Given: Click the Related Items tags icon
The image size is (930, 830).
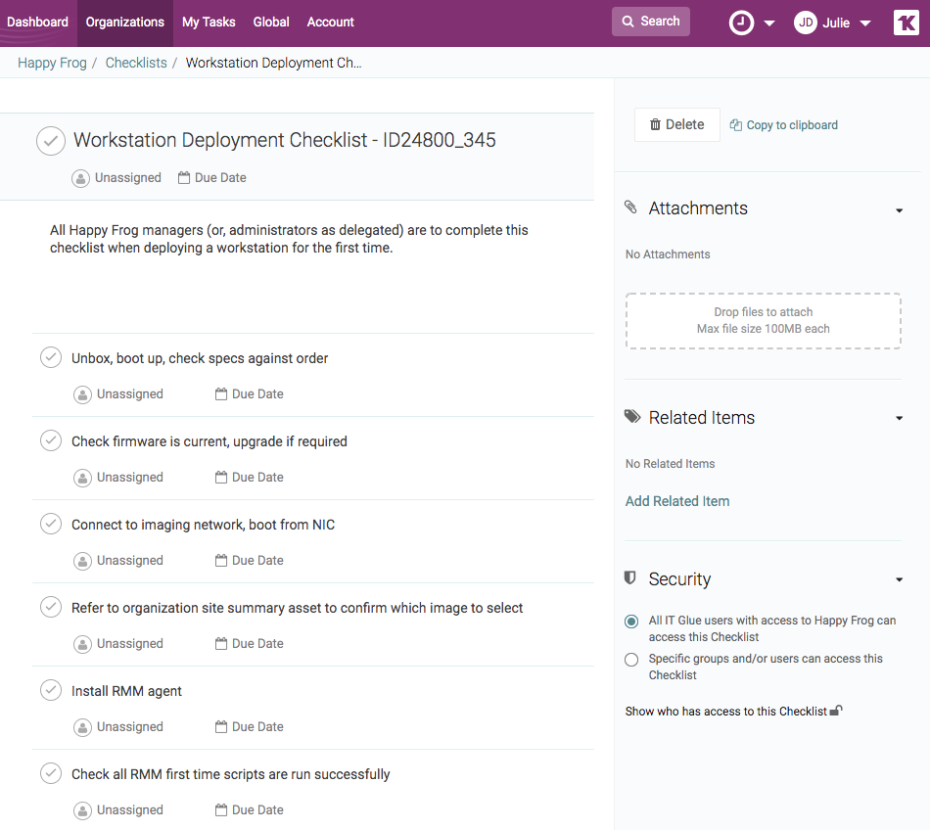Looking at the screenshot, I should [632, 417].
